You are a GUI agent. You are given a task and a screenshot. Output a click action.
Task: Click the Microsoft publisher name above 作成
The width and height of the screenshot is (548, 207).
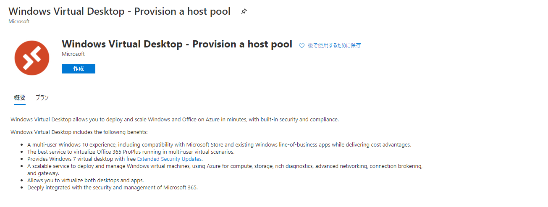(73, 54)
